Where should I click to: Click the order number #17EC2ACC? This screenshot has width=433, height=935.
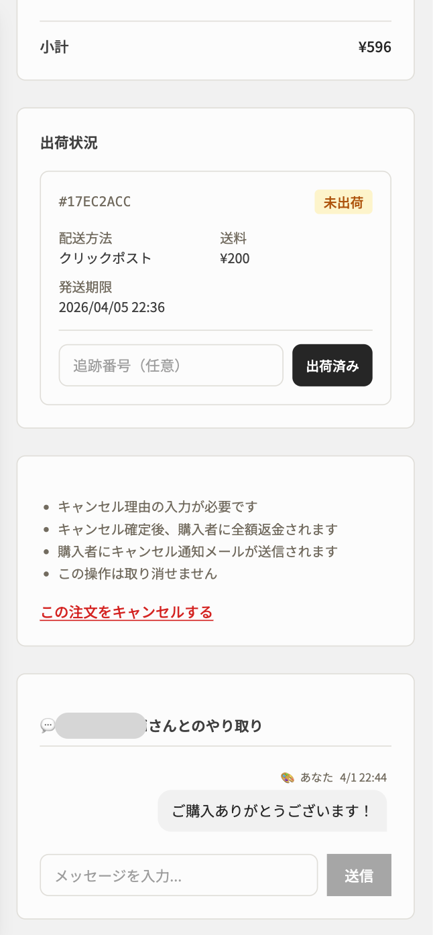point(95,202)
